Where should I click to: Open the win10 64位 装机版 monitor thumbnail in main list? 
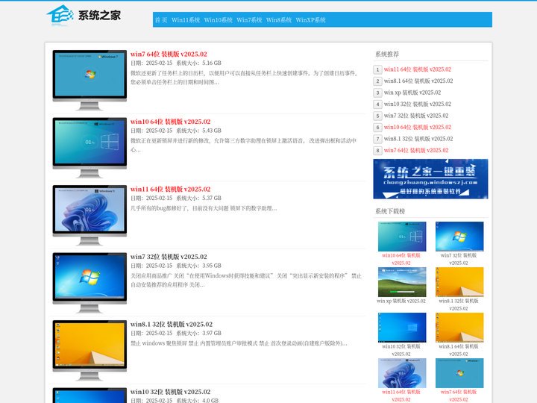pos(89,147)
